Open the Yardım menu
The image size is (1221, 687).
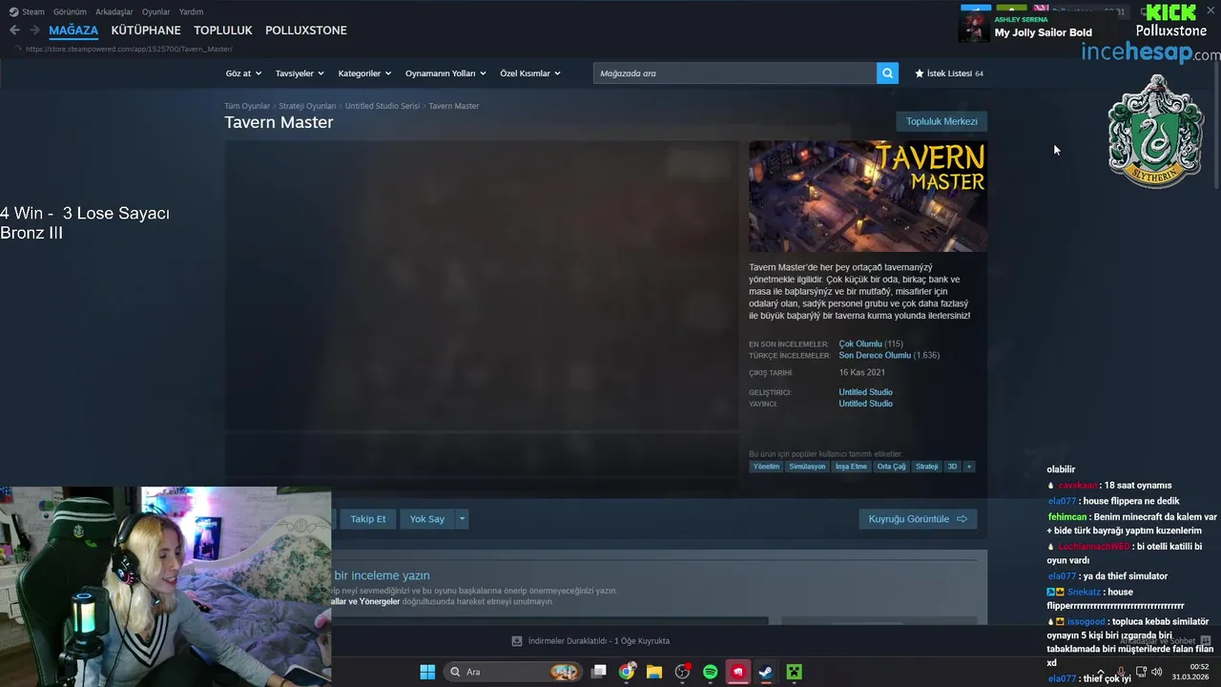(x=191, y=12)
